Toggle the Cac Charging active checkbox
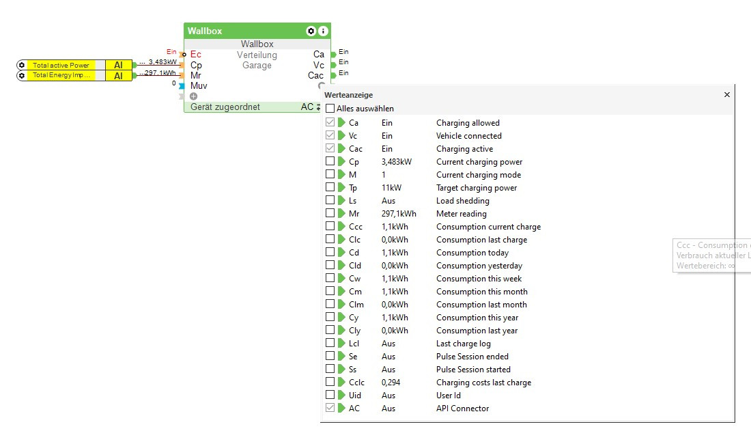The image size is (751, 429). click(330, 148)
